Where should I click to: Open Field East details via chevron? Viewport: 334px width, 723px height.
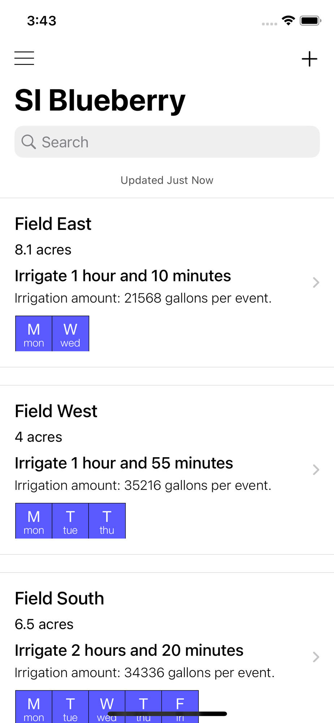click(316, 282)
